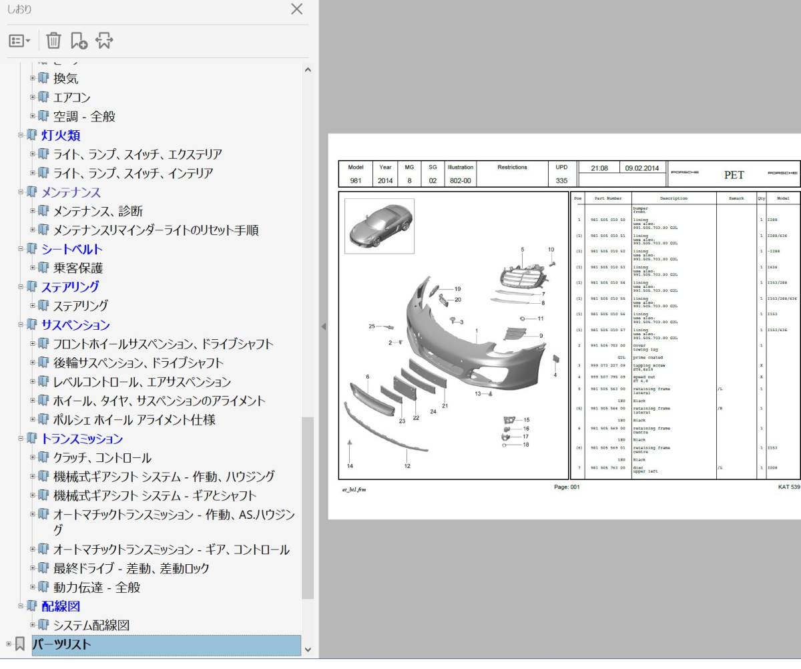801x669 pixels.
Task: Collapse the トランスミッション section
Action: 20,439
